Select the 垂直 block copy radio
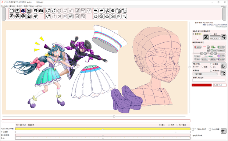The width and height of the screenshot is (228, 141). (202, 67)
